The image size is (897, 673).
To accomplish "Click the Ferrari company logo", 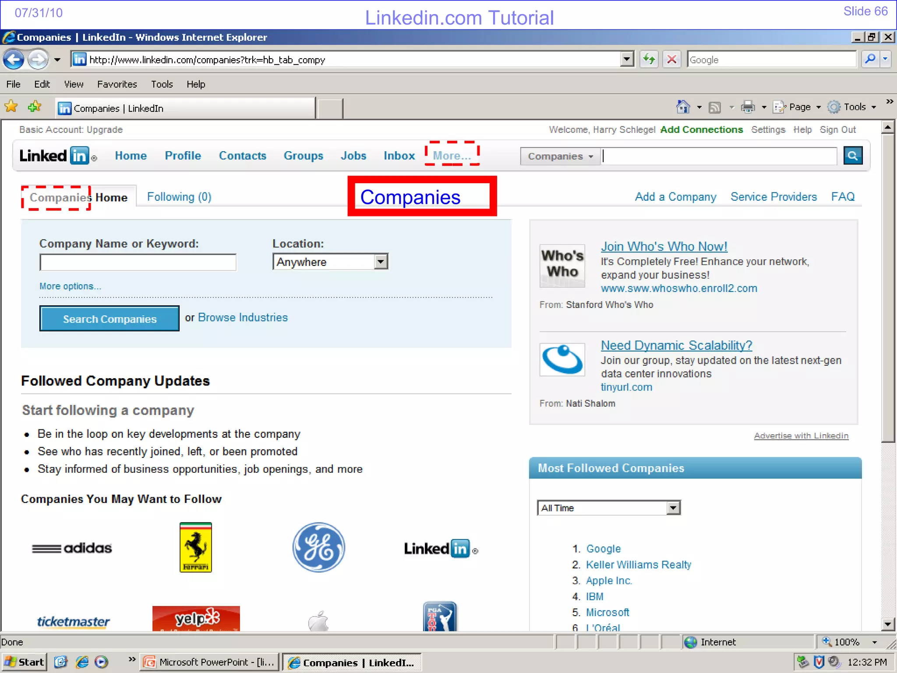I will pos(195,547).
